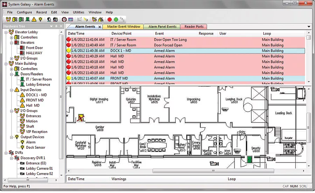Sort by Response column header
Viewport: 315px width, 193px height.
point(207,33)
